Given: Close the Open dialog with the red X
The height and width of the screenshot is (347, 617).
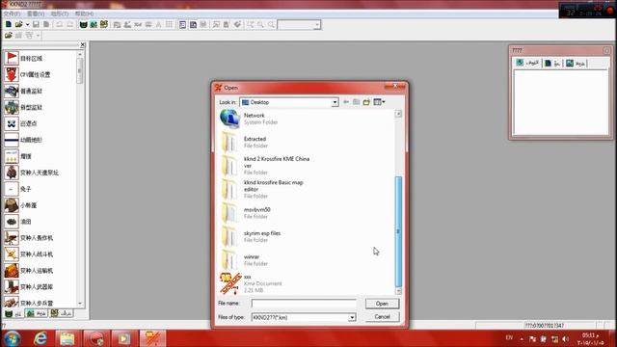Looking at the screenshot, I should (395, 86).
